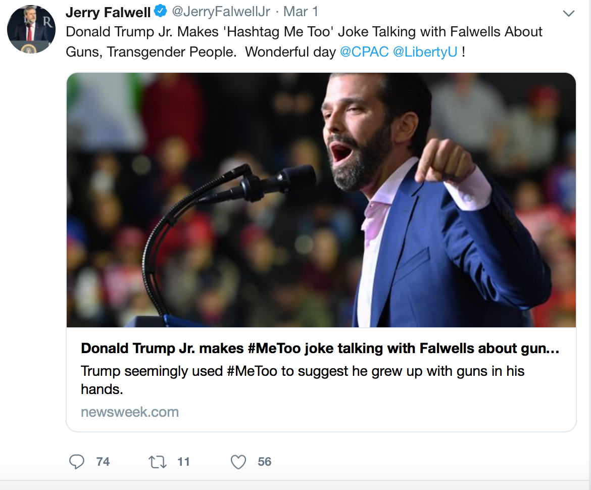Open the @LibertyU mention
The width and height of the screenshot is (591, 490).
click(425, 52)
